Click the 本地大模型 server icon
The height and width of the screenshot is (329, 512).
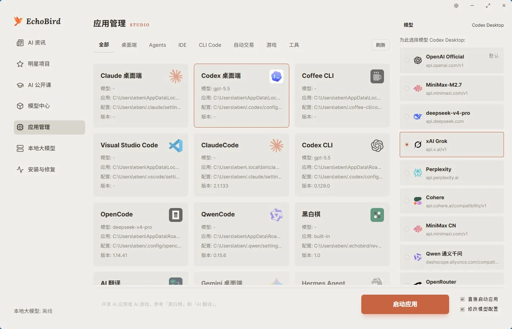click(20, 148)
